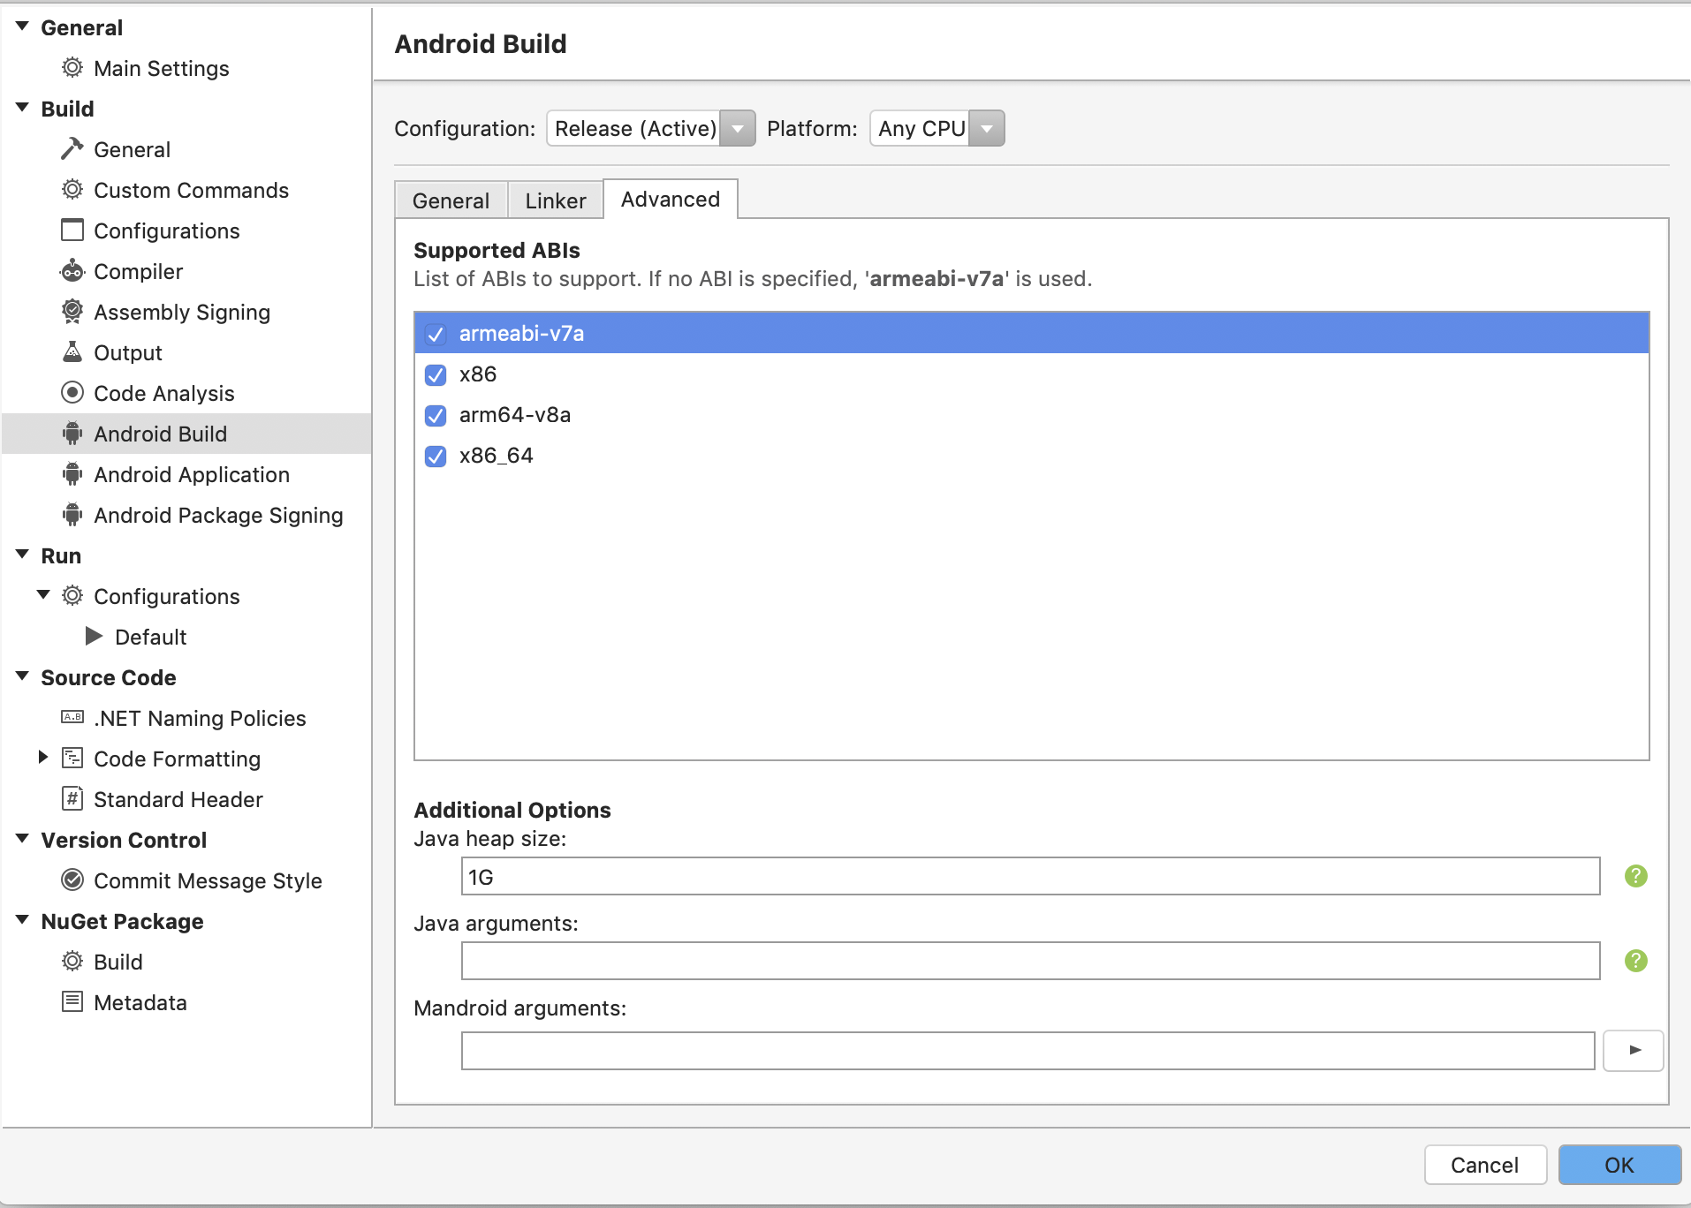Click the Mandroid arguments text field
This screenshot has width=1691, height=1208.
[x=1027, y=1051]
